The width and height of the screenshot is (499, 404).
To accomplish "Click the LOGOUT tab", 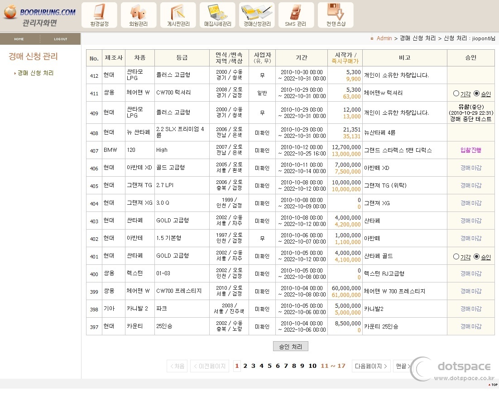I will point(60,39).
